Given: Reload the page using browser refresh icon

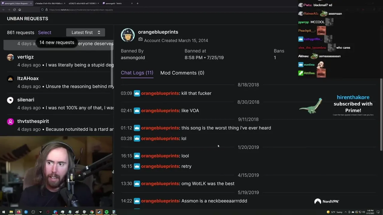Looking at the screenshot, I should (x=14, y=10).
